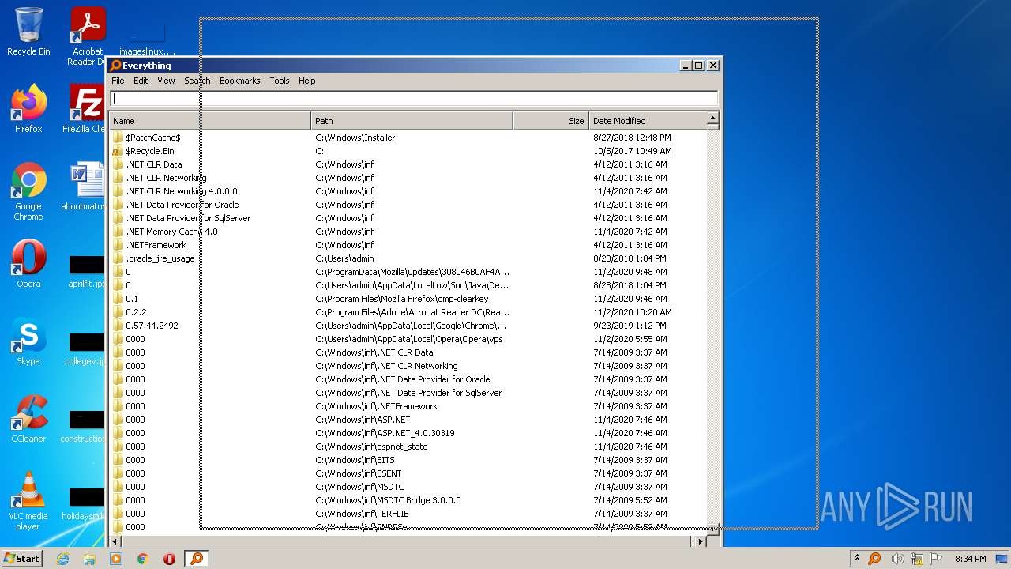1011x569 pixels.
Task: Sort results by Name column header
Action: 210,121
